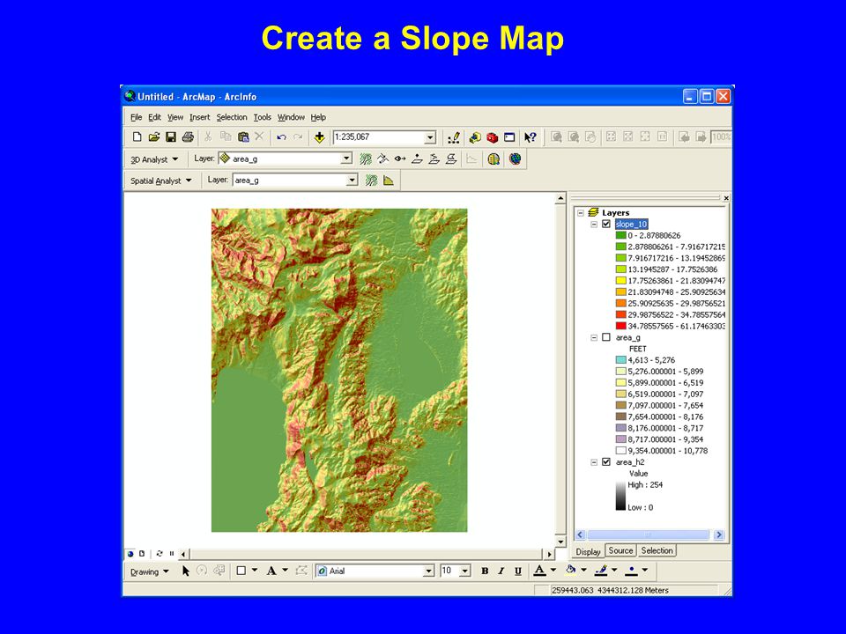Choose the Select Elements arrow tool

pos(186,571)
